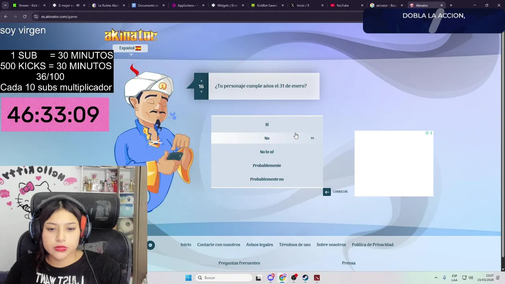The height and width of the screenshot is (284, 505).
Task: Open Steam from the taskbar
Action: click(305, 278)
